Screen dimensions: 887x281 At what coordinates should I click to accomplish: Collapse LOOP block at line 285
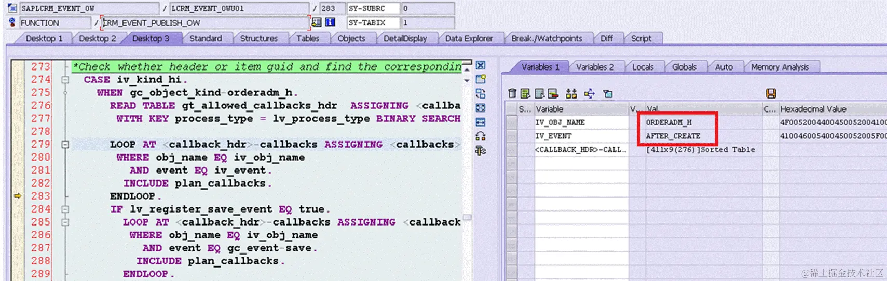(x=65, y=222)
